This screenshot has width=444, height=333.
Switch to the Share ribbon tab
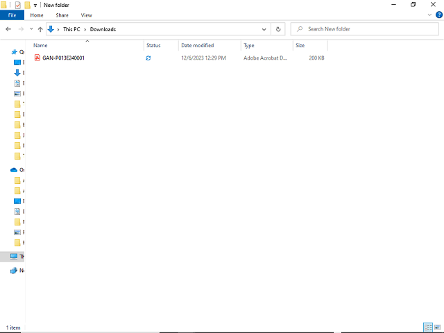pos(62,15)
